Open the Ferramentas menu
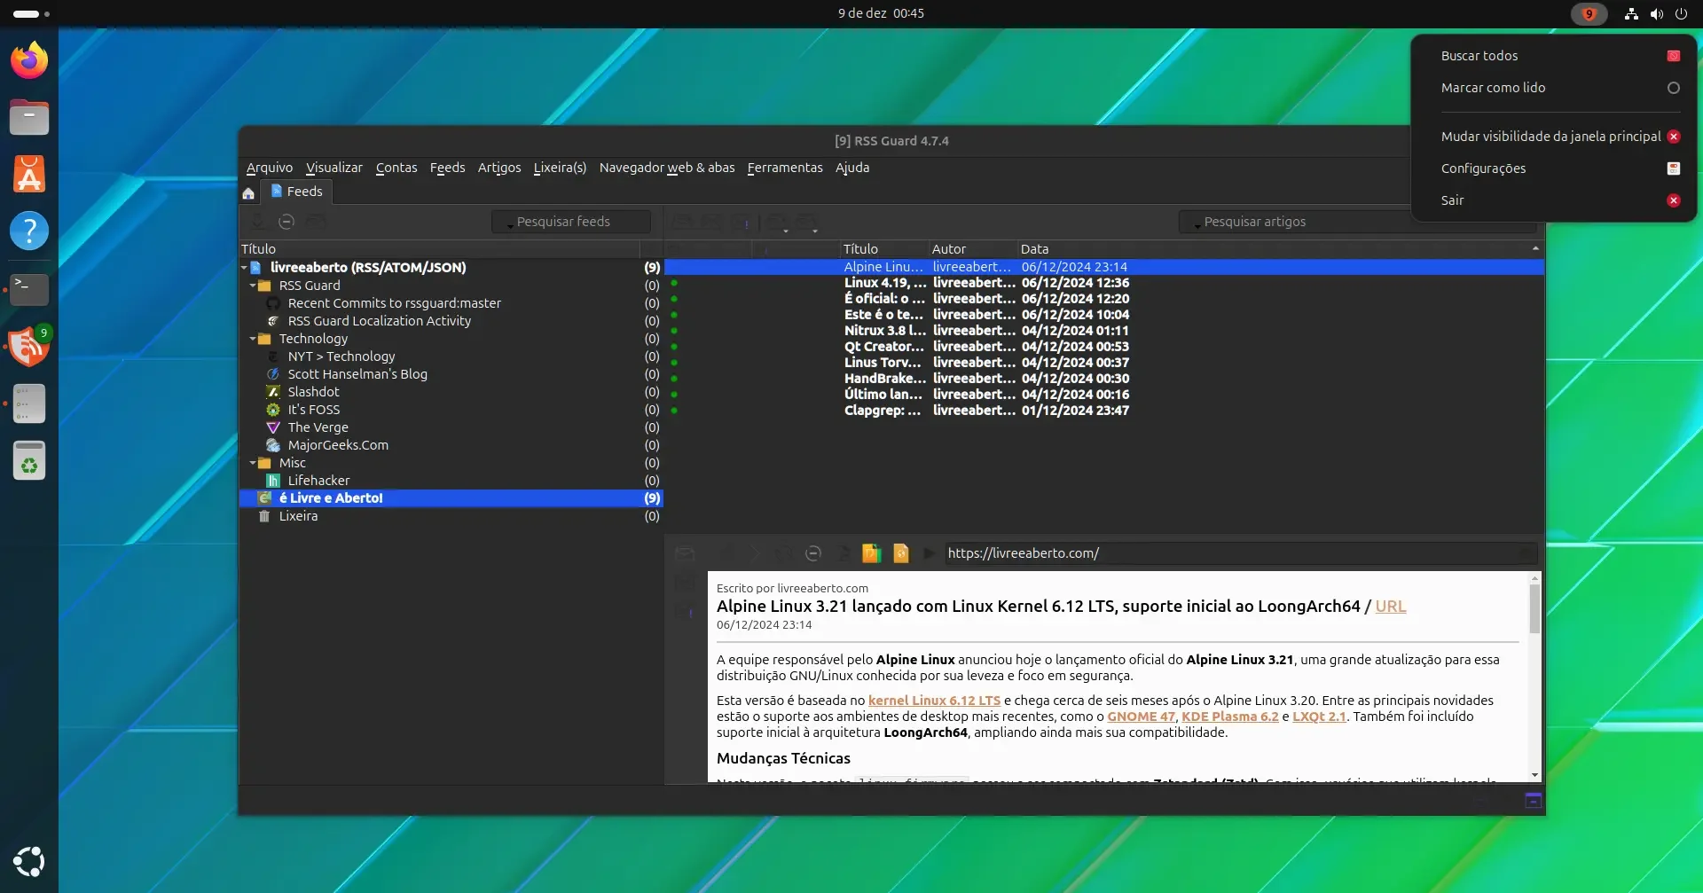 point(785,168)
